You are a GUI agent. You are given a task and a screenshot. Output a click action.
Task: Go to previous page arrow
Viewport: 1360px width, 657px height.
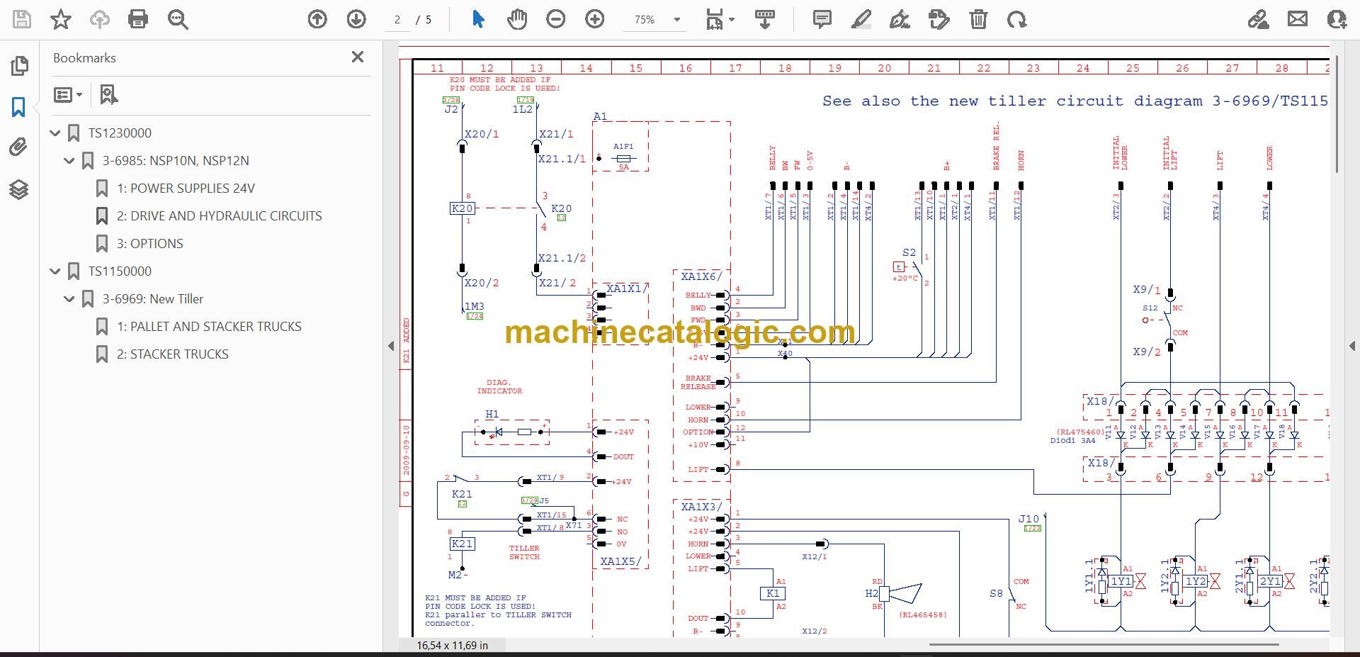tap(317, 19)
